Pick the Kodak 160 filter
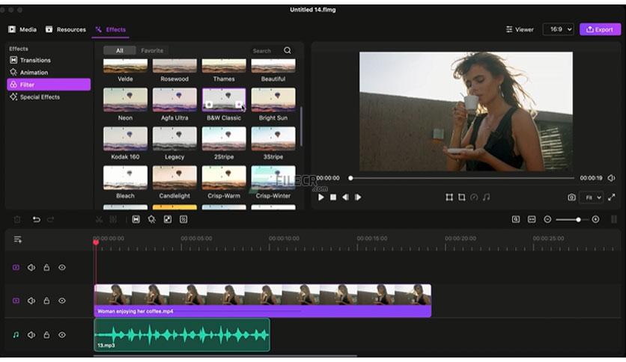Viewport: 626px width, 362px height. click(125, 138)
